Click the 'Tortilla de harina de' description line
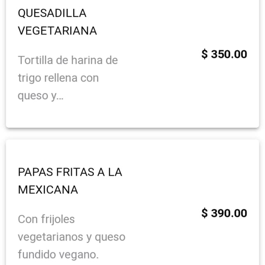Image resolution: width=265 pixels, height=265 pixels. click(68, 60)
